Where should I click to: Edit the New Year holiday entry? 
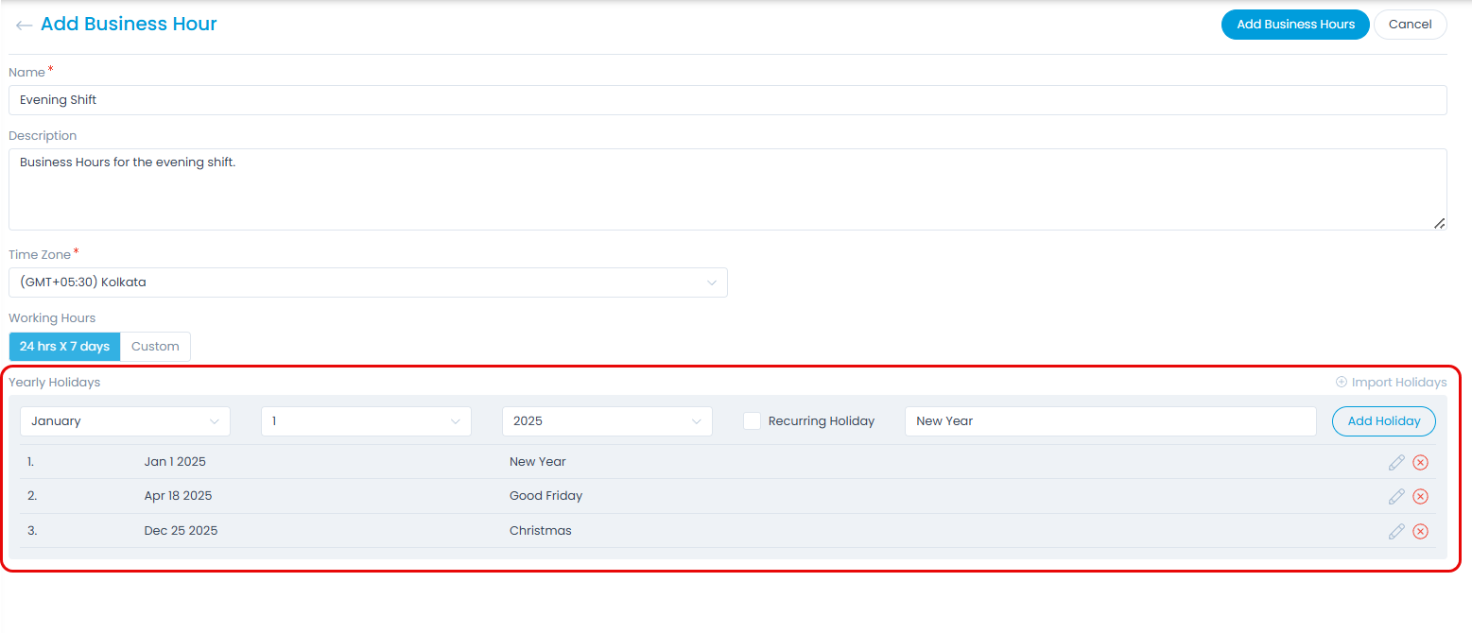[x=1396, y=462]
